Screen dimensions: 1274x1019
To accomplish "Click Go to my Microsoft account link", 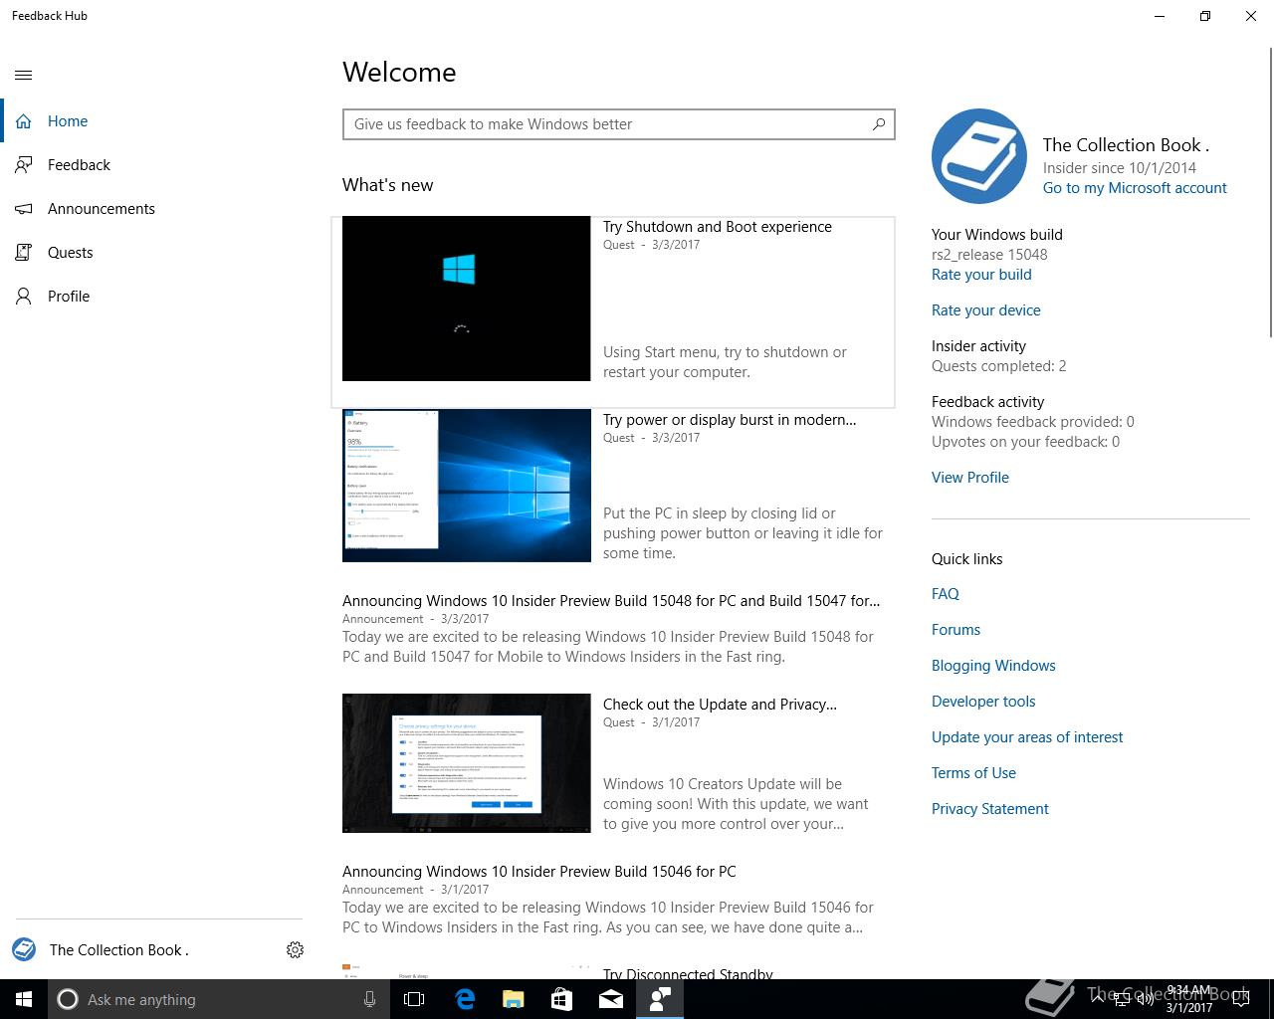I will click(1135, 188).
